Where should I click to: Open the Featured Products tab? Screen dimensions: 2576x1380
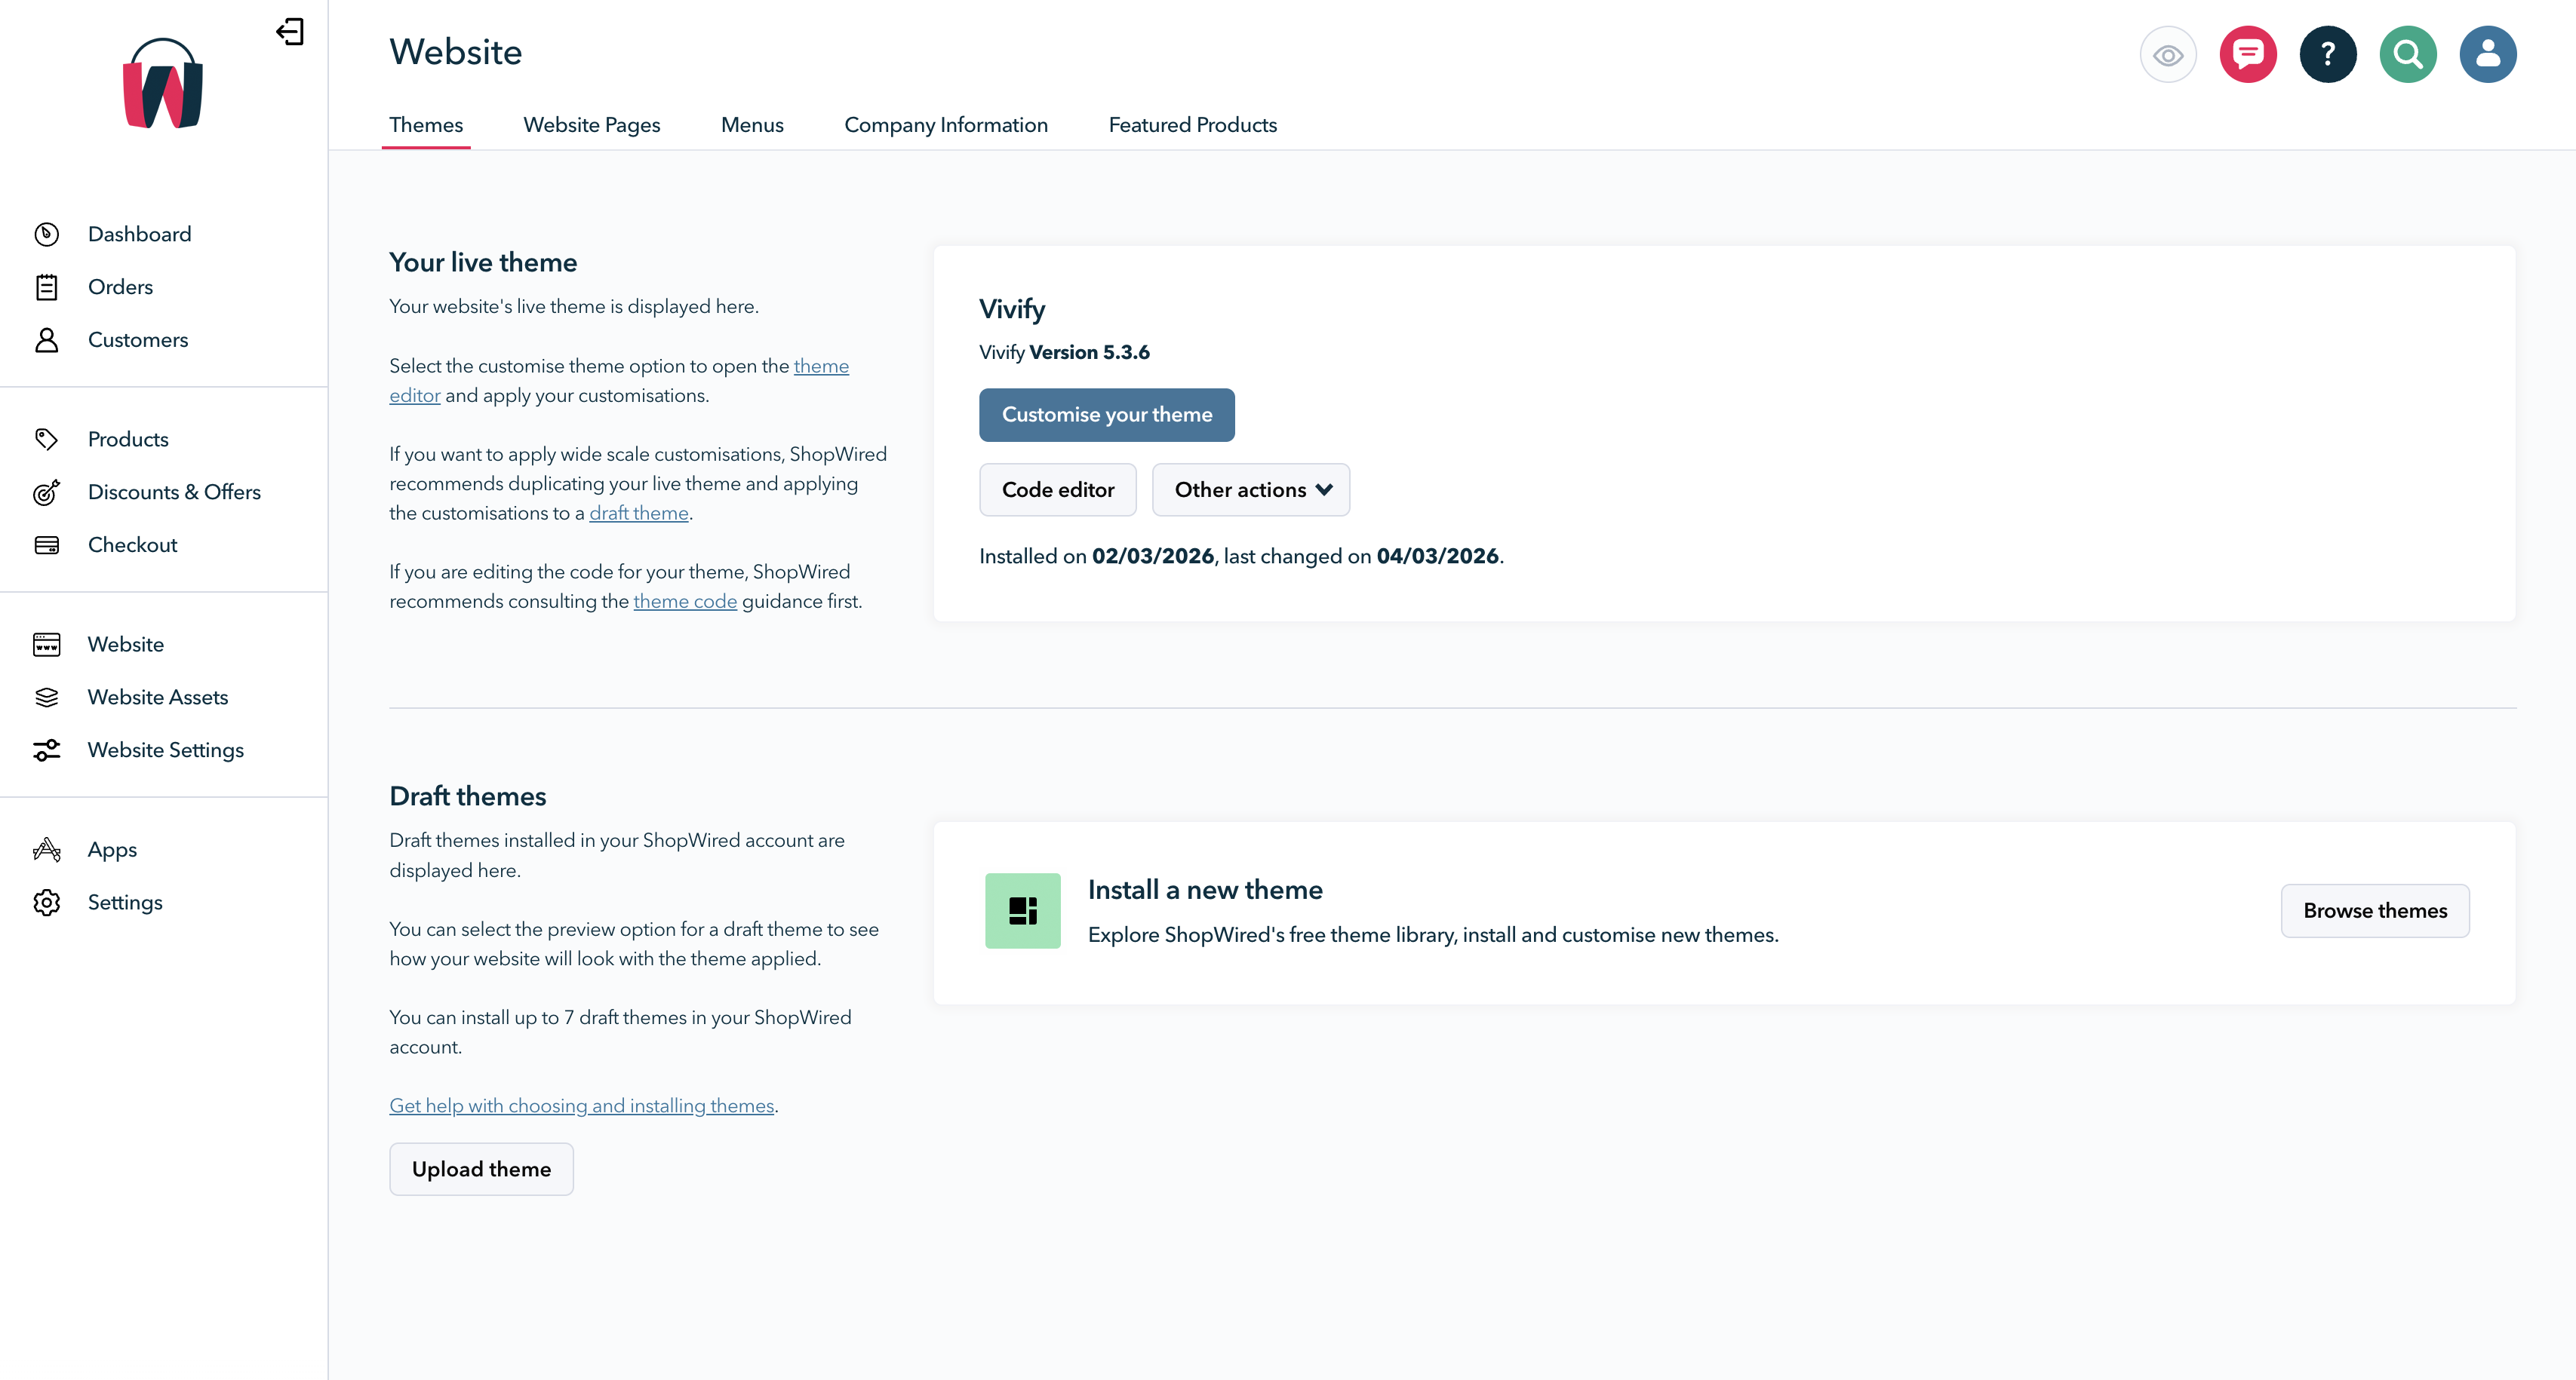click(x=1192, y=124)
